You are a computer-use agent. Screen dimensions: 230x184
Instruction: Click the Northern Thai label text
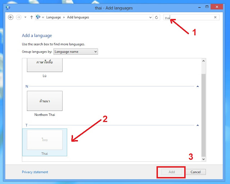pyautogui.click(x=45, y=115)
